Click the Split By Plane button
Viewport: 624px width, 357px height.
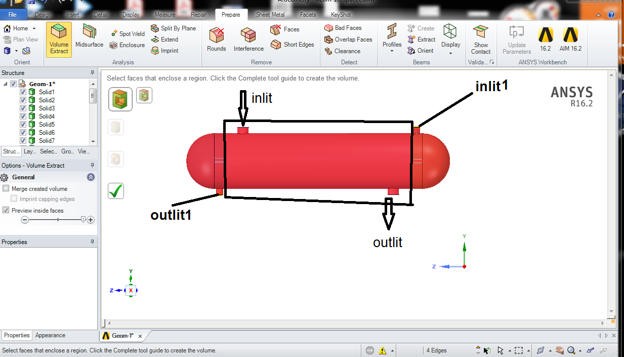coord(174,28)
